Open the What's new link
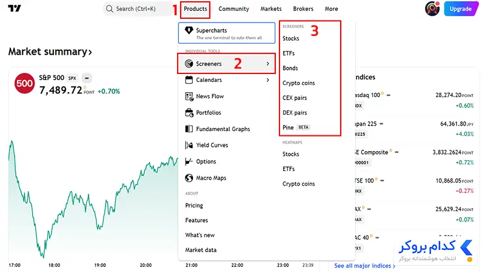This screenshot has height=273, width=485. pos(200,235)
